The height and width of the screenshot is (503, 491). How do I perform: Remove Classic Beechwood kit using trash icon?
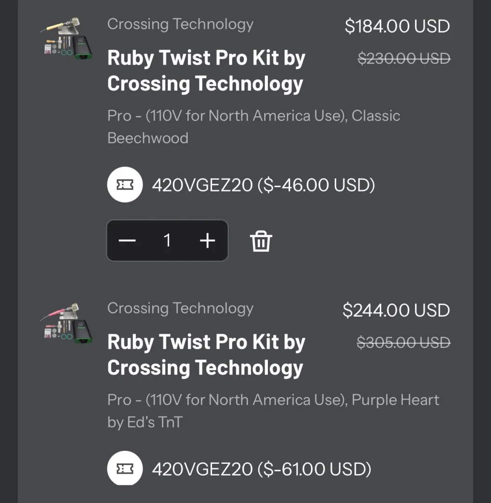coord(261,240)
